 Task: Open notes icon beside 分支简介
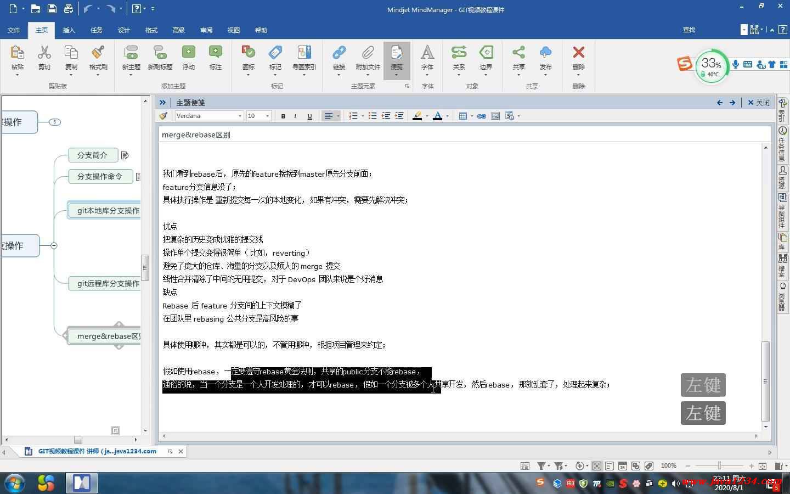125,155
